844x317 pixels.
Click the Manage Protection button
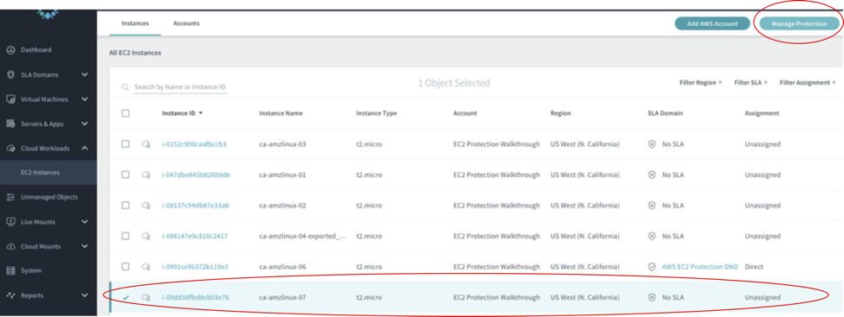(799, 23)
